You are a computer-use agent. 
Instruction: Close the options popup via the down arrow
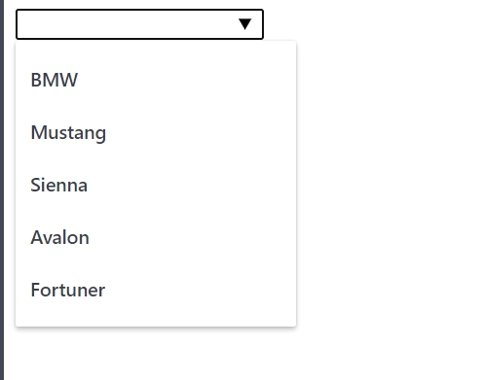244,24
